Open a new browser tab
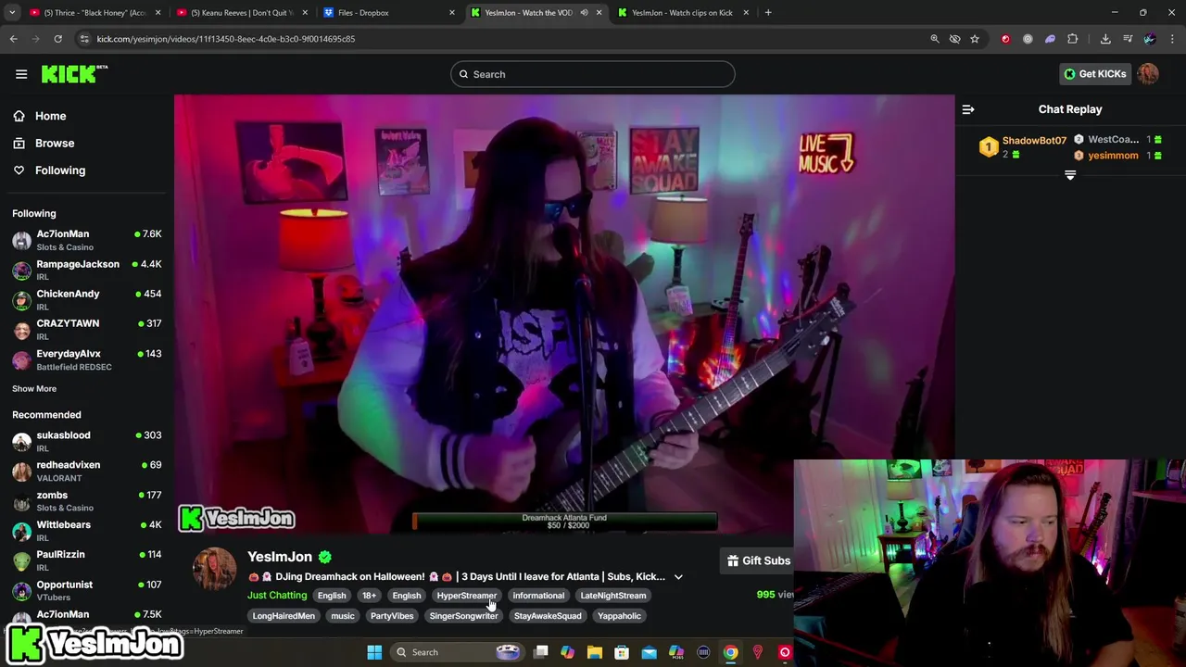This screenshot has width=1186, height=667. coord(768,13)
